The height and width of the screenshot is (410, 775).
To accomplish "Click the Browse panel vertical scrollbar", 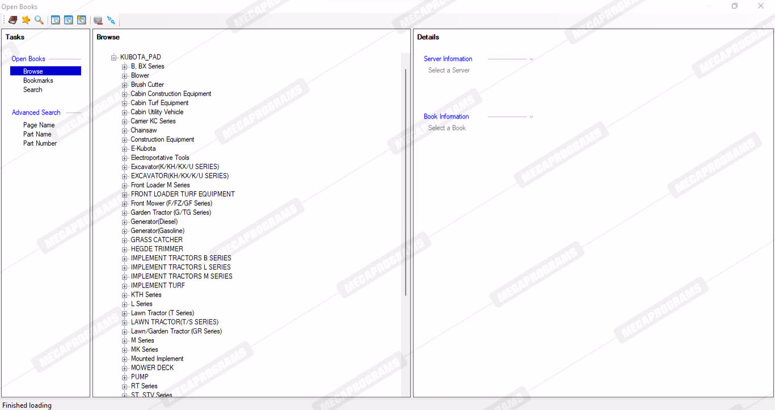I will point(406,181).
